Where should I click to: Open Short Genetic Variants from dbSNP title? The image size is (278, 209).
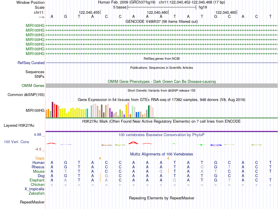coord(162,90)
